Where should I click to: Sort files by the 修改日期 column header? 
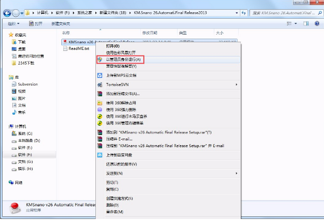[x=149, y=33]
